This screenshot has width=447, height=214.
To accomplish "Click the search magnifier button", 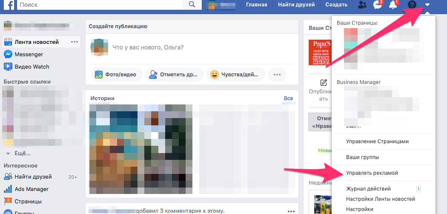I will 192,5.
